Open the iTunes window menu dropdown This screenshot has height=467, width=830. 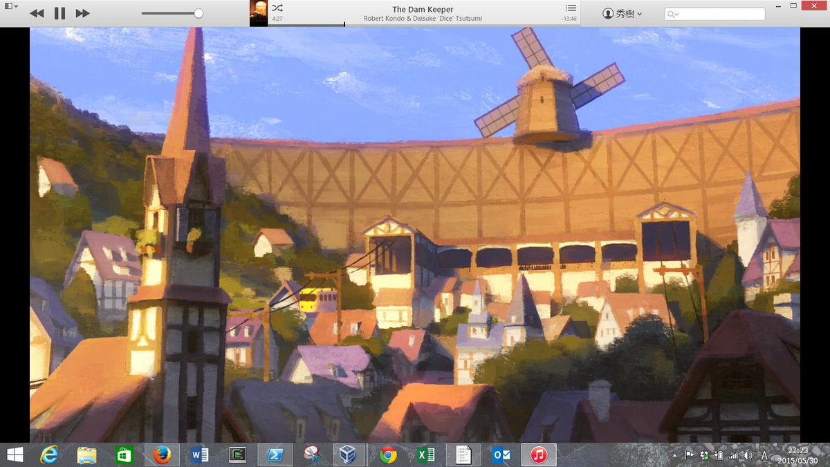(12, 6)
